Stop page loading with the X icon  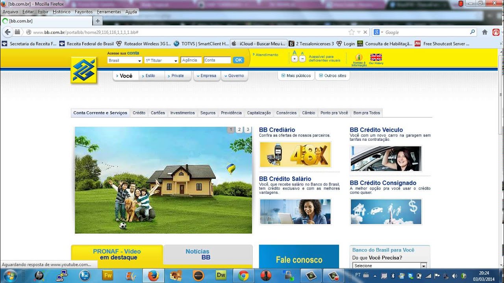point(365,32)
